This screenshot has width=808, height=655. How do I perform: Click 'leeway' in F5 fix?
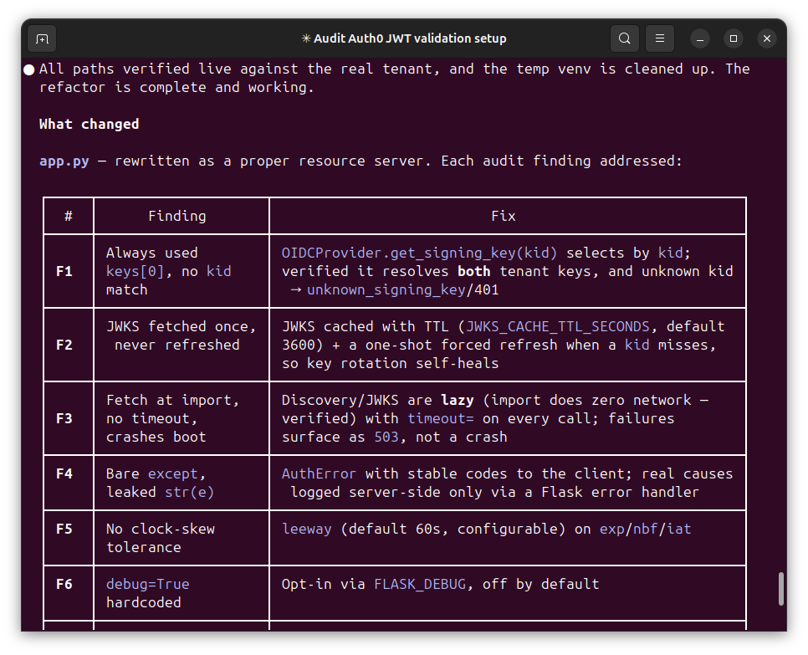[306, 529]
